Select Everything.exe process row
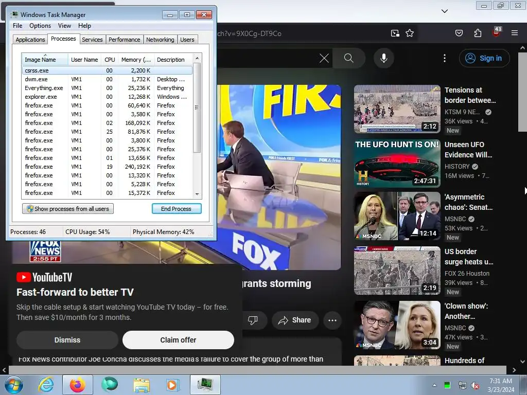This screenshot has height=395, width=527. 107,87
